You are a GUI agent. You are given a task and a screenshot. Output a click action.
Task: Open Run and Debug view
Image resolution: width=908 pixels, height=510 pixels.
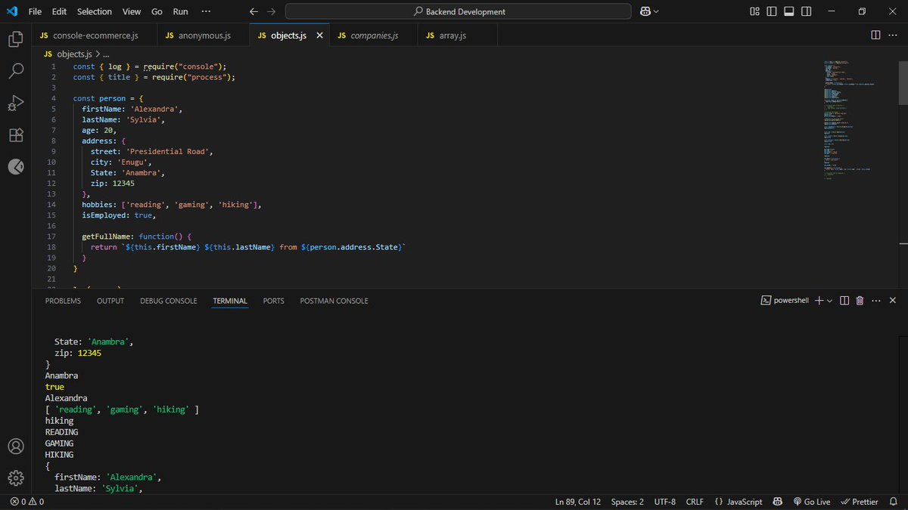point(15,103)
